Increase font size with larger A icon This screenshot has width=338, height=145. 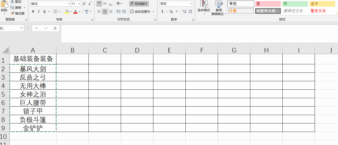(x=85, y=4)
